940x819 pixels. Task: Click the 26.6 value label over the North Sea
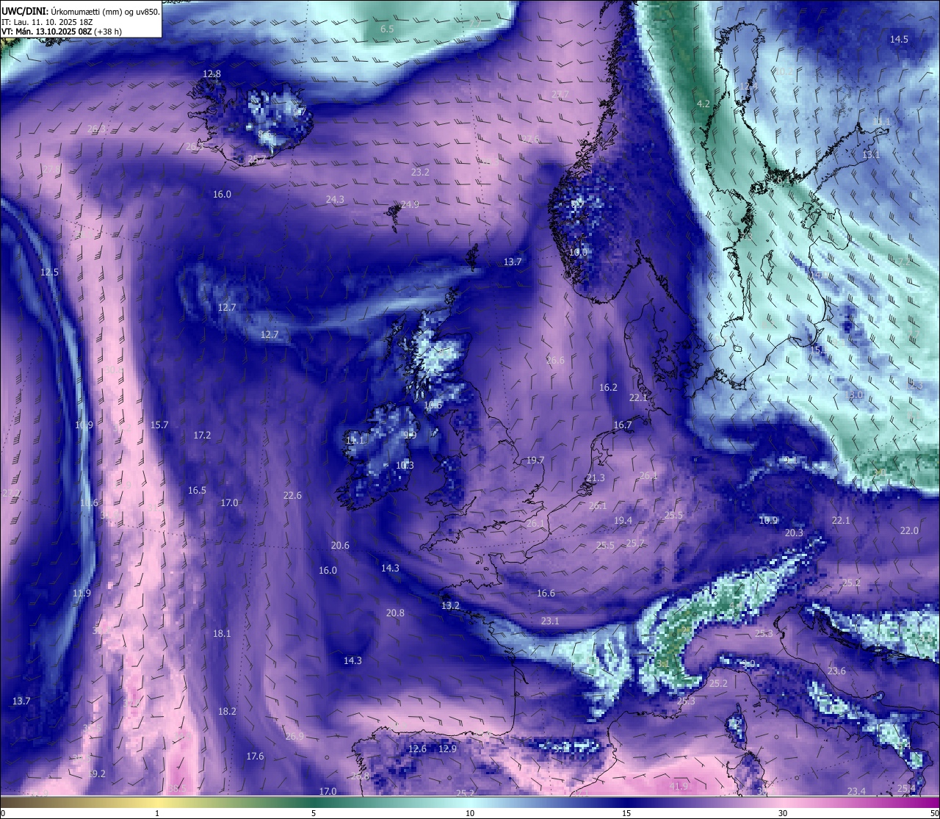coord(555,360)
